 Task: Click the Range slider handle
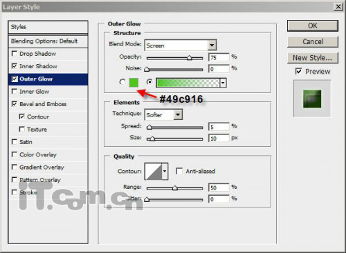click(175, 188)
